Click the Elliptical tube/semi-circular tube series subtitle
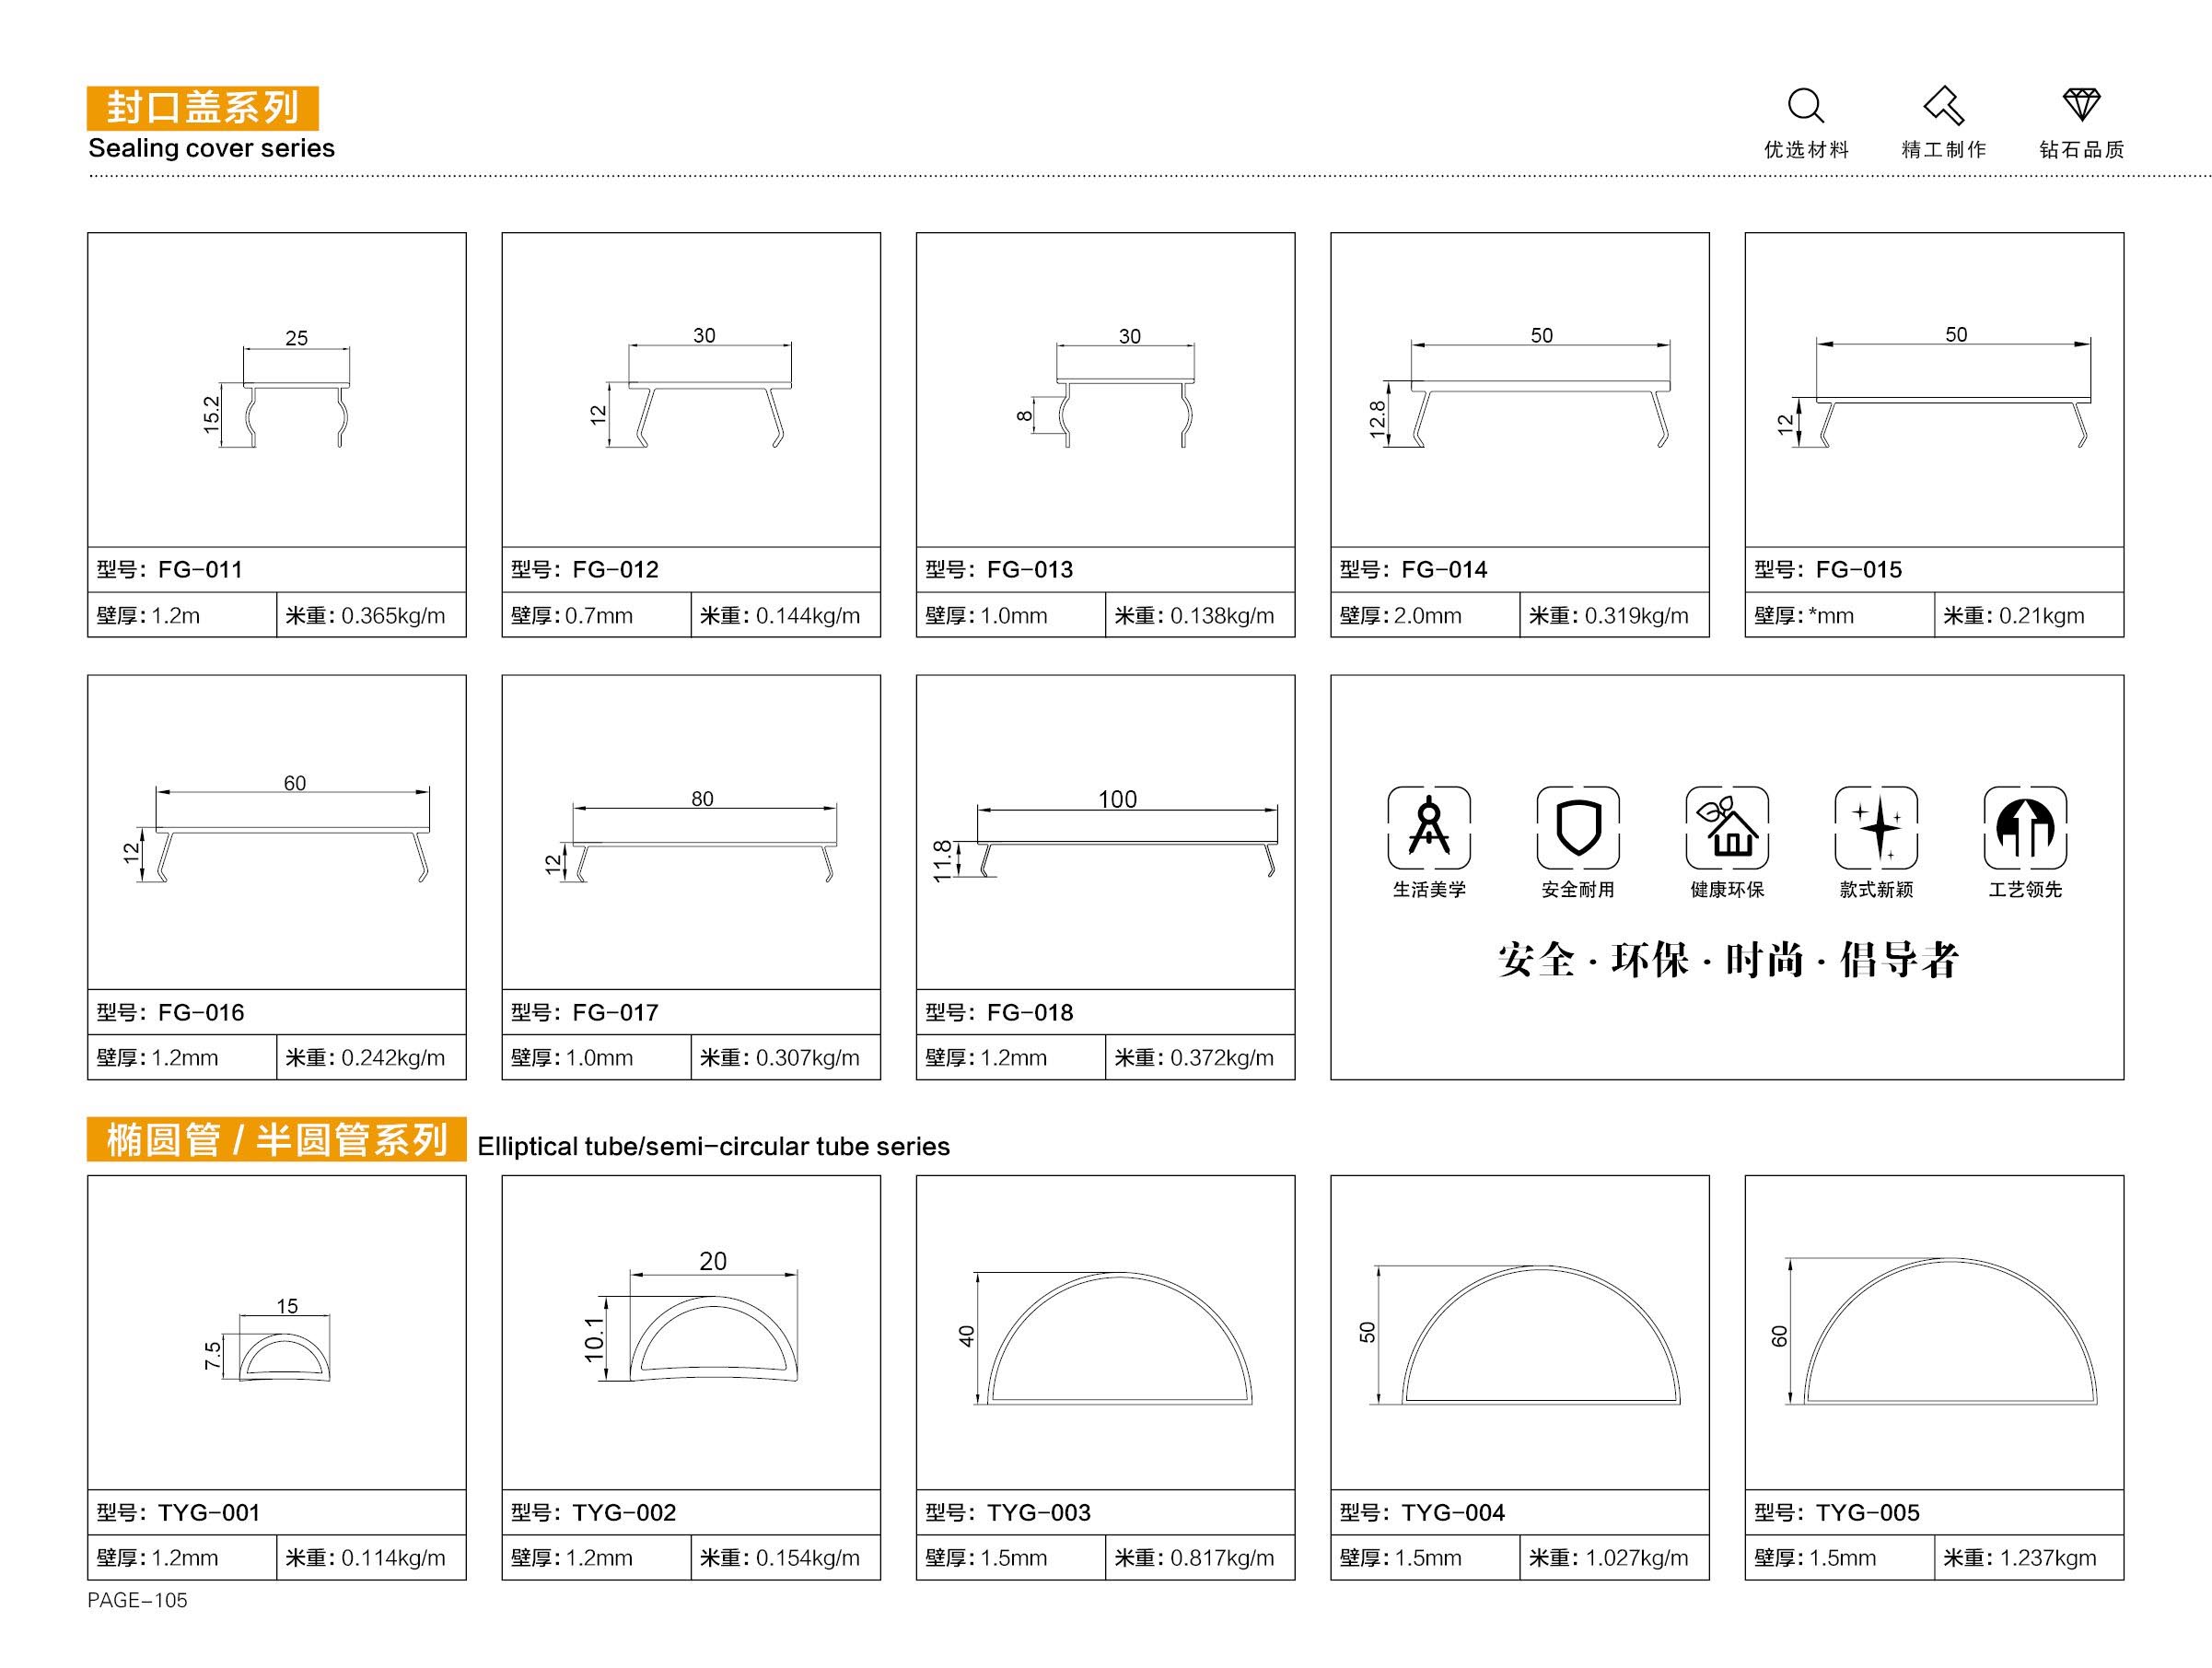The height and width of the screenshot is (1668, 2212). pyautogui.click(x=713, y=1146)
